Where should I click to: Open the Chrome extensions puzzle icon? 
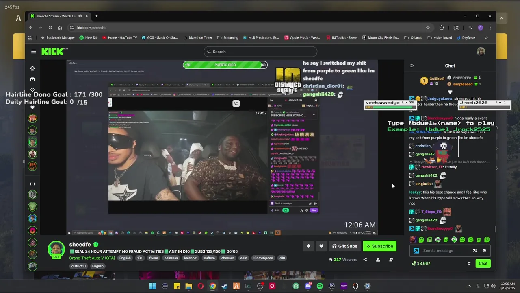[442, 28]
